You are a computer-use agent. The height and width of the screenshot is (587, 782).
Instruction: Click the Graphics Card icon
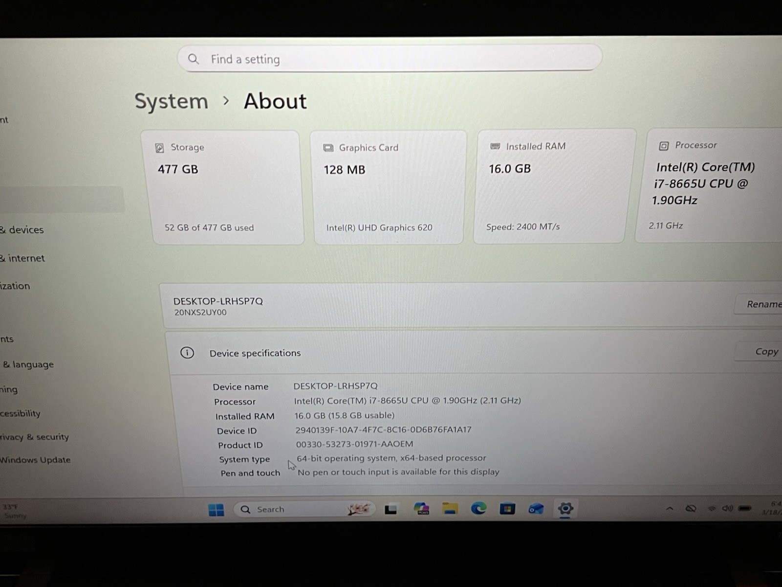pyautogui.click(x=328, y=148)
